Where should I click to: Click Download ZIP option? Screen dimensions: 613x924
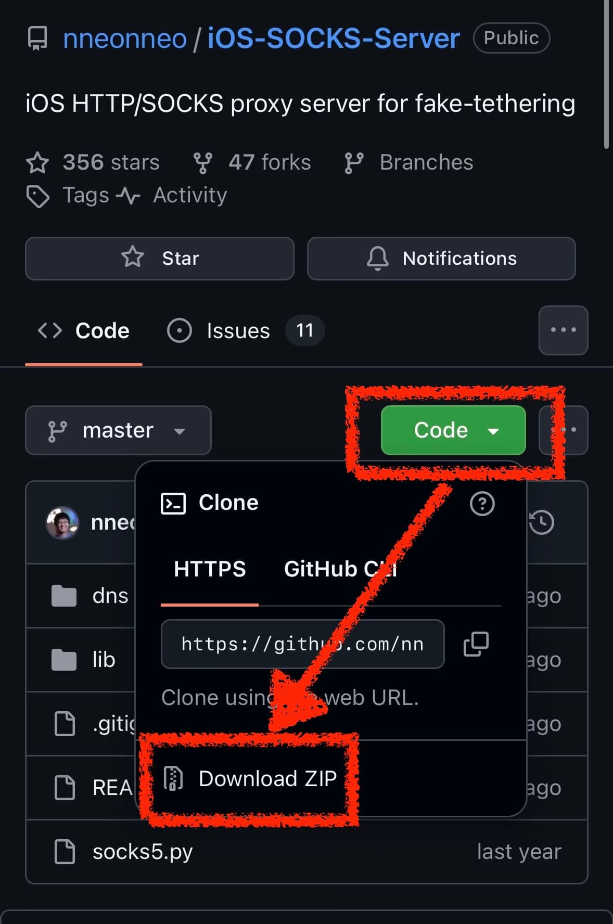pyautogui.click(x=250, y=778)
